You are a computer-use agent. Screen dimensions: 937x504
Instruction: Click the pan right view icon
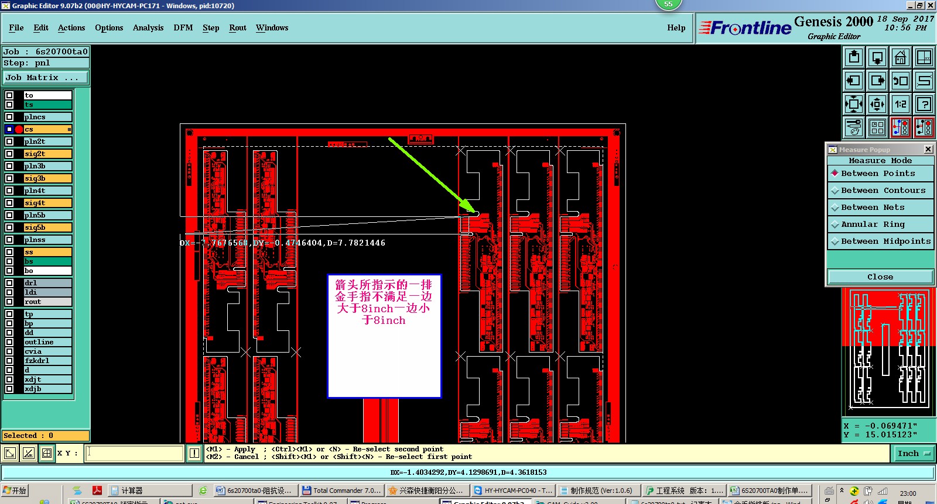tap(877, 81)
